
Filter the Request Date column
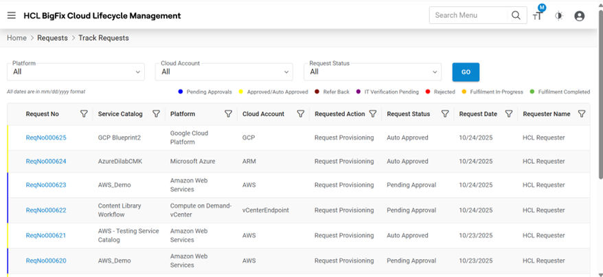pos(509,114)
